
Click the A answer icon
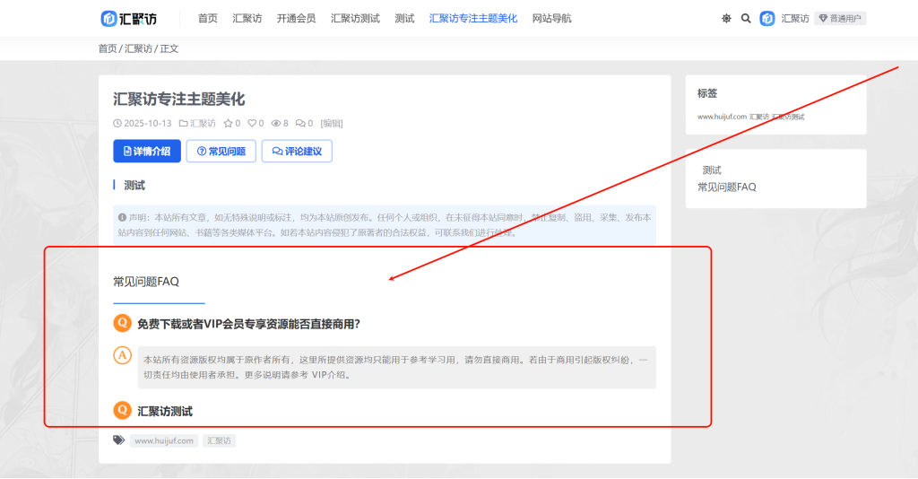point(122,355)
